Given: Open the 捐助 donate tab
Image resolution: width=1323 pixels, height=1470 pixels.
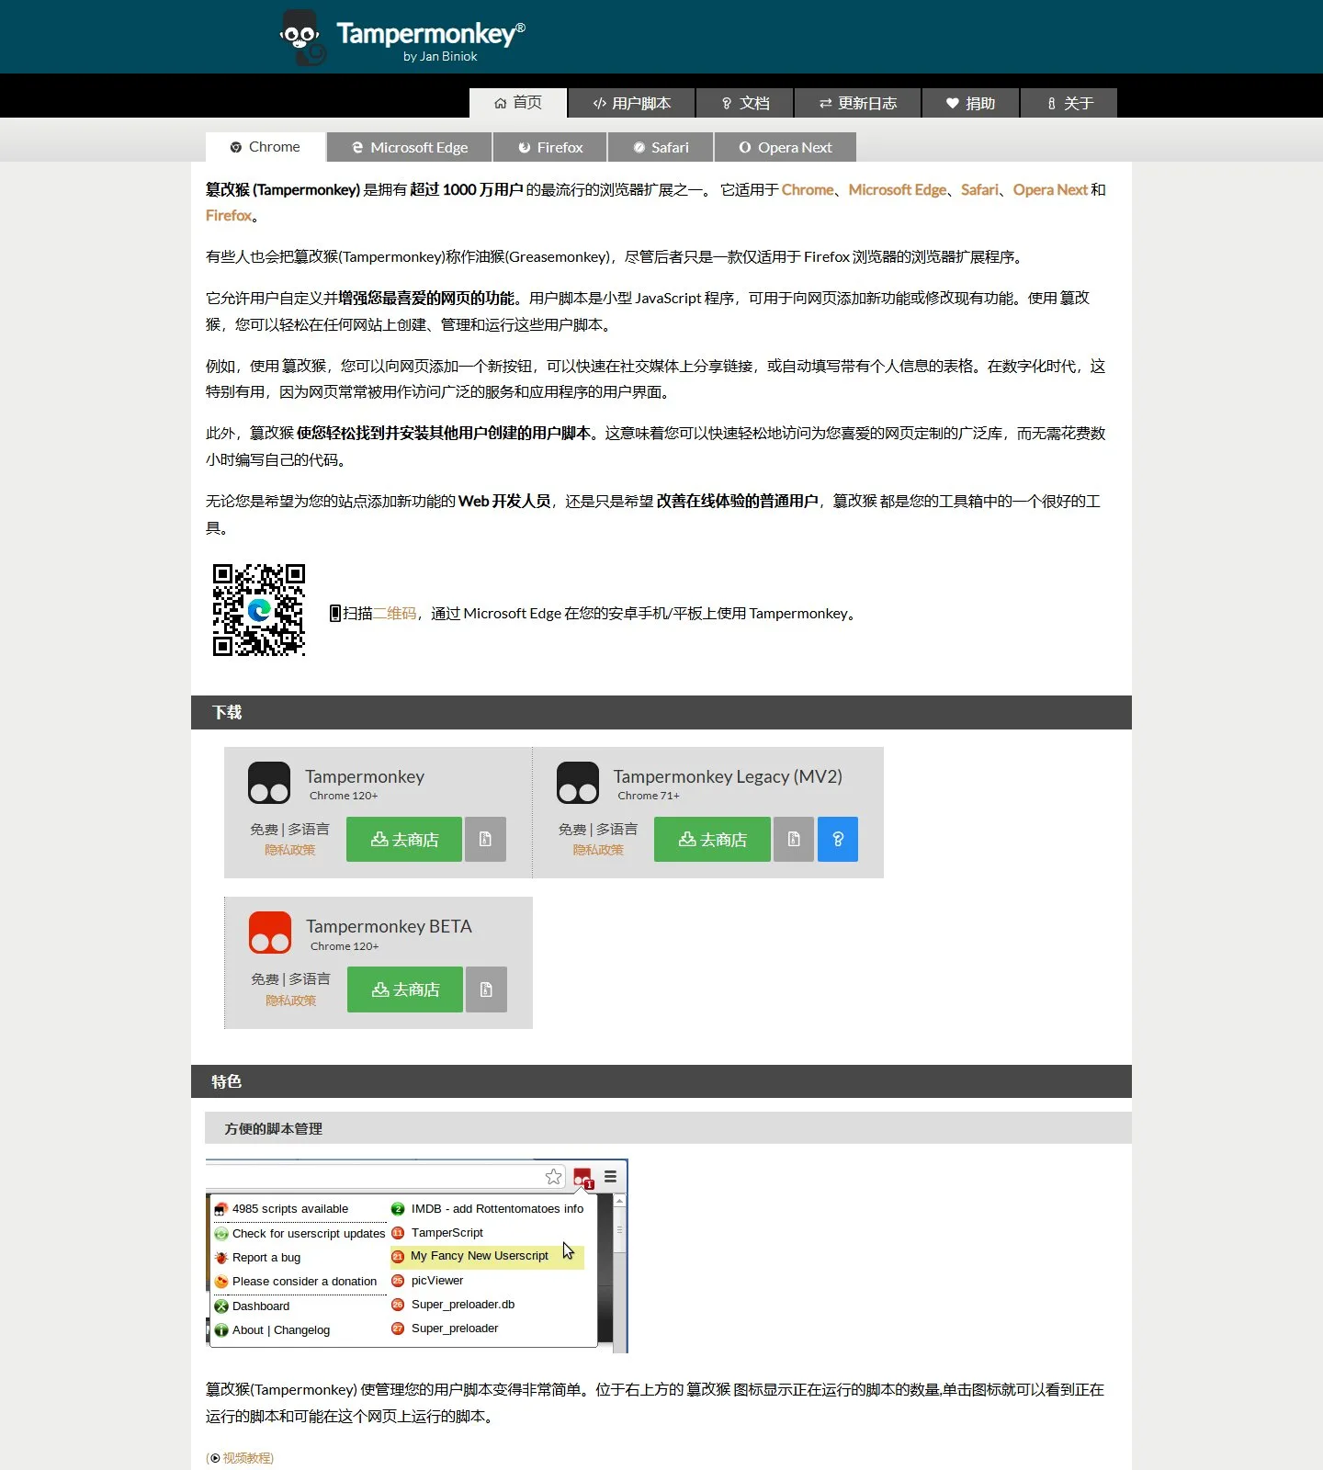Looking at the screenshot, I should tap(970, 103).
